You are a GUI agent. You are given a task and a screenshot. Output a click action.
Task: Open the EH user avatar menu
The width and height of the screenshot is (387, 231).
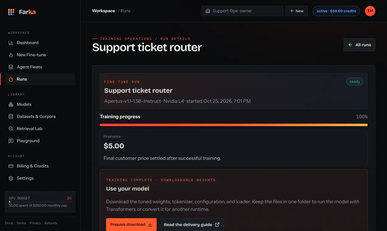(370, 11)
